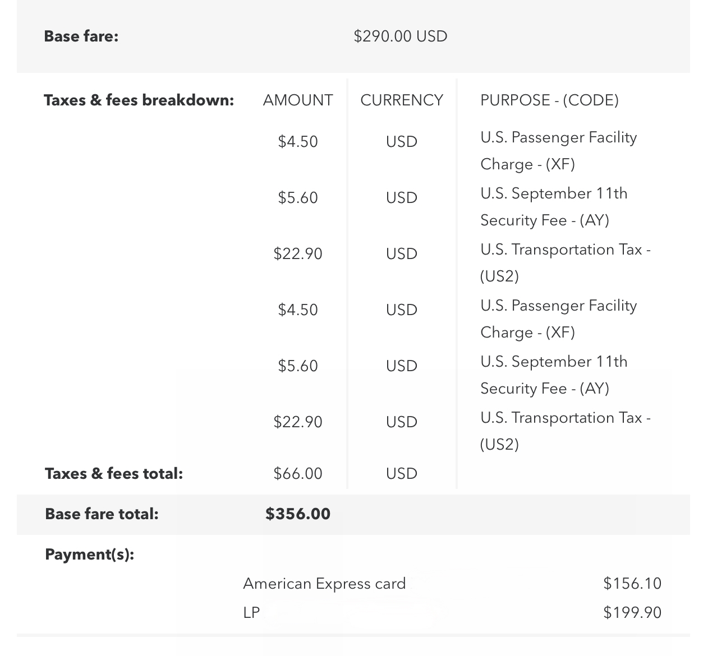Select the first $22.90 transportation tax amount

point(298,254)
